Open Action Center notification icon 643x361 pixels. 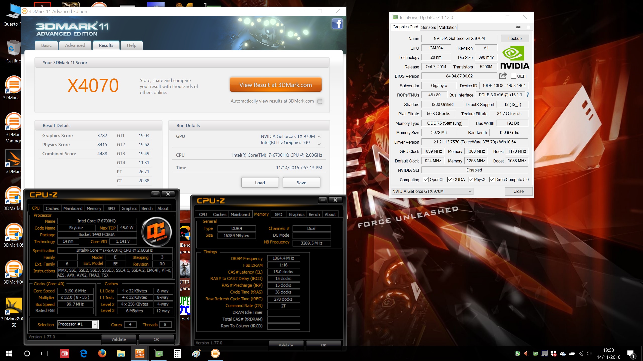tap(631, 354)
